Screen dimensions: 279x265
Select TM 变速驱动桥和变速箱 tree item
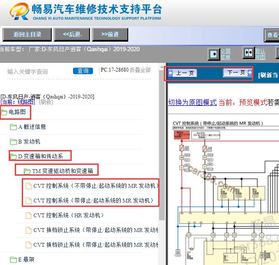tap(63, 171)
